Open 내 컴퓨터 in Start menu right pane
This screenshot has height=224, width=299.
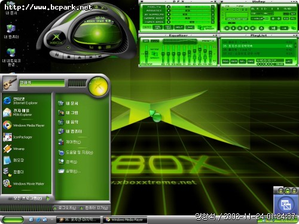[x=70, y=131]
